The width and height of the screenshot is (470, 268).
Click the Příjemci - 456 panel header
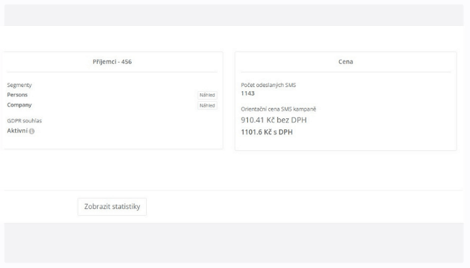[x=112, y=62]
